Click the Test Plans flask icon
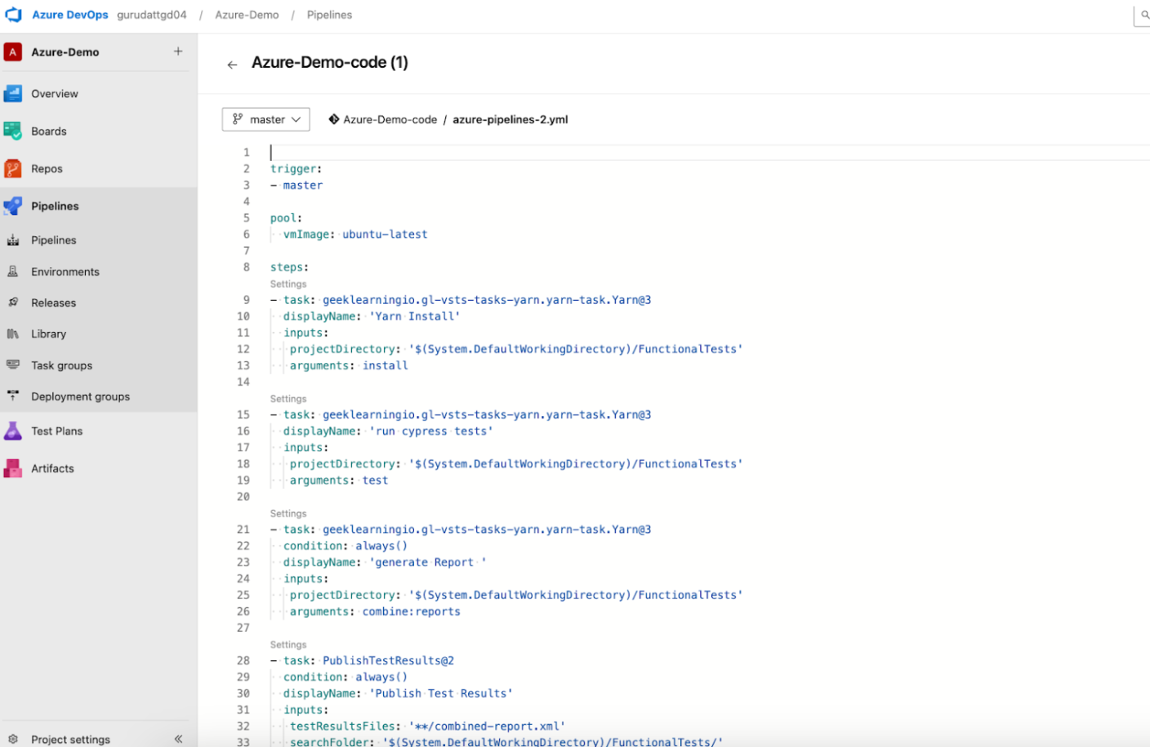Image resolution: width=1150 pixels, height=747 pixels. coord(13,431)
